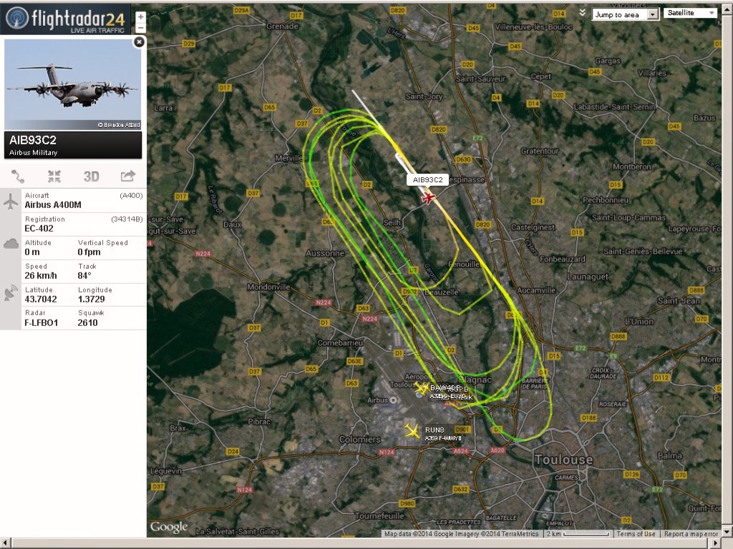Click the (A400) type code
Viewport: 733px width, 549px height.
(132, 196)
